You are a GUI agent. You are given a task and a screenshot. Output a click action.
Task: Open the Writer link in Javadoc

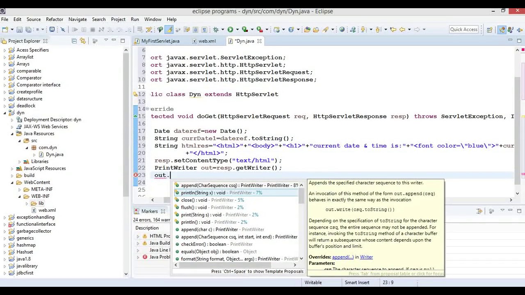tap(366, 257)
